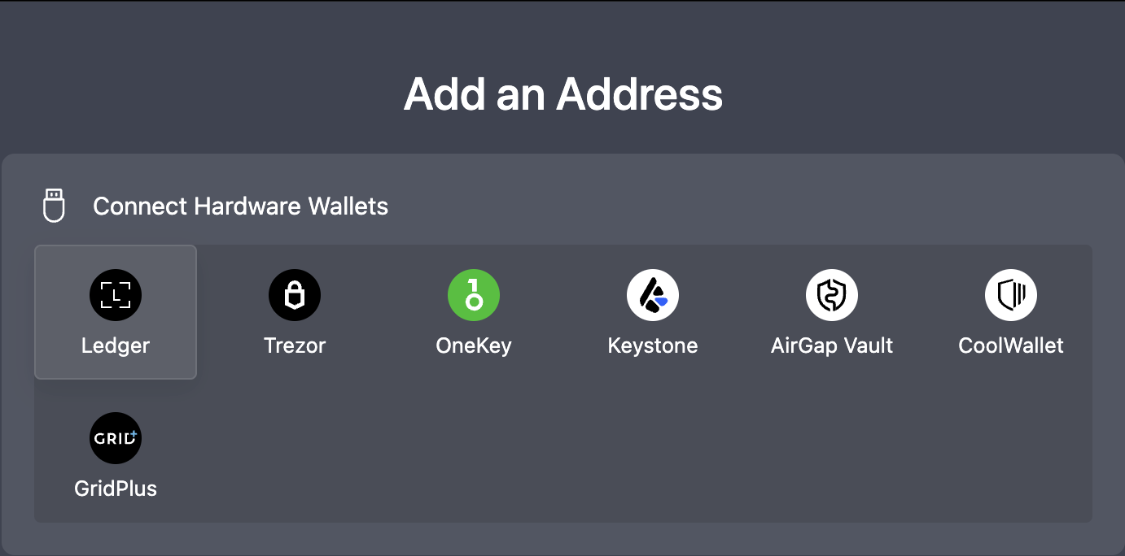This screenshot has width=1125, height=556.
Task: Select the Trezor label
Action: click(x=295, y=345)
